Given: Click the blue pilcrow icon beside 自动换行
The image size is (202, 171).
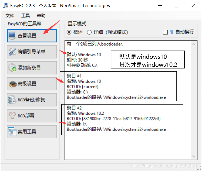Looking at the screenshot, I should click(172, 32).
